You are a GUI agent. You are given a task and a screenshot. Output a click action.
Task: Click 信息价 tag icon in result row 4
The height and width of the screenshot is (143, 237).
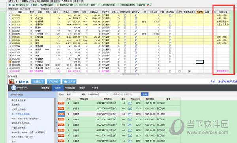tap(61, 119)
